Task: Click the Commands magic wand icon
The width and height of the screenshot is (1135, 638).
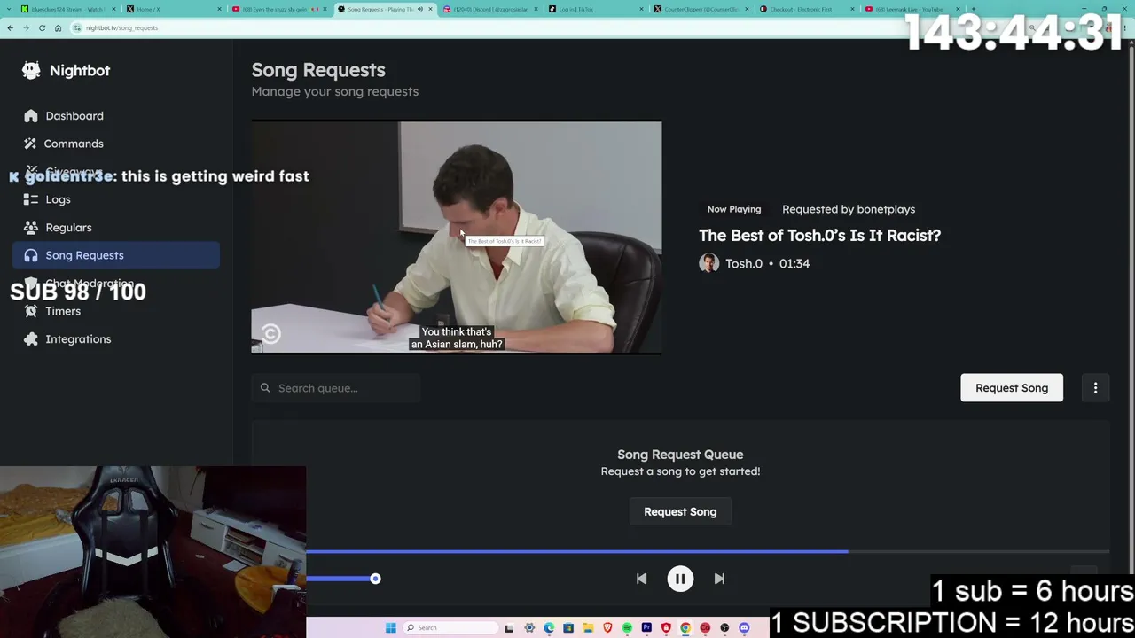Action: point(31,144)
